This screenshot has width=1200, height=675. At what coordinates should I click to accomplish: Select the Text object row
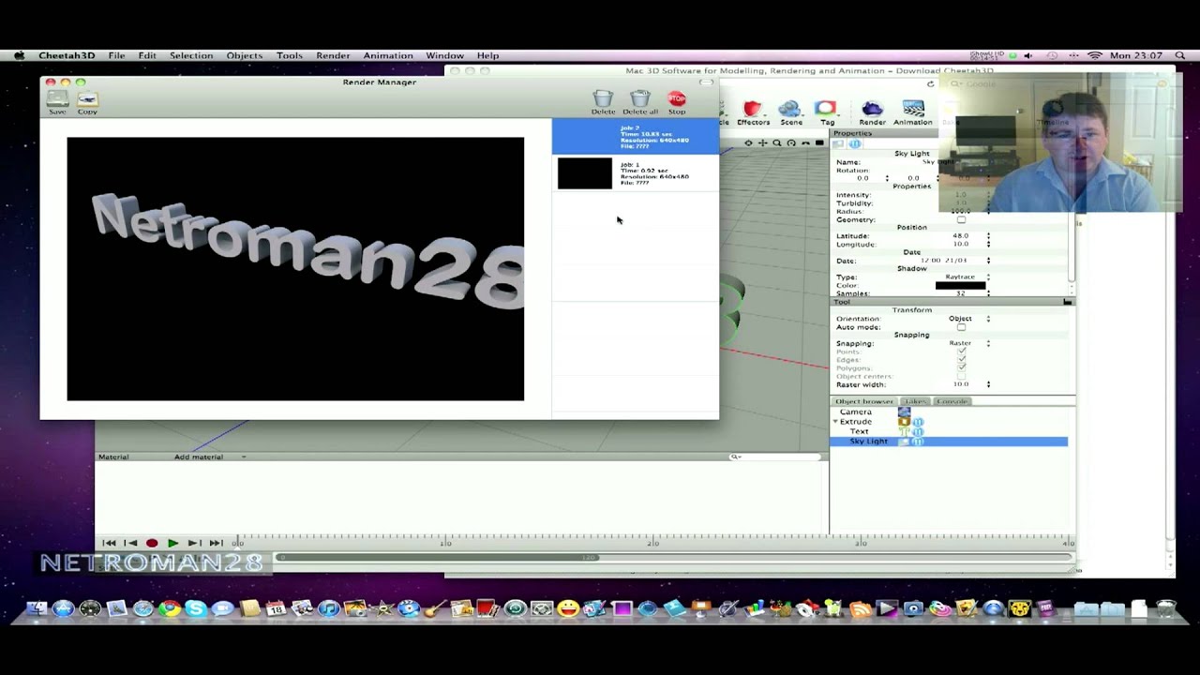click(949, 431)
